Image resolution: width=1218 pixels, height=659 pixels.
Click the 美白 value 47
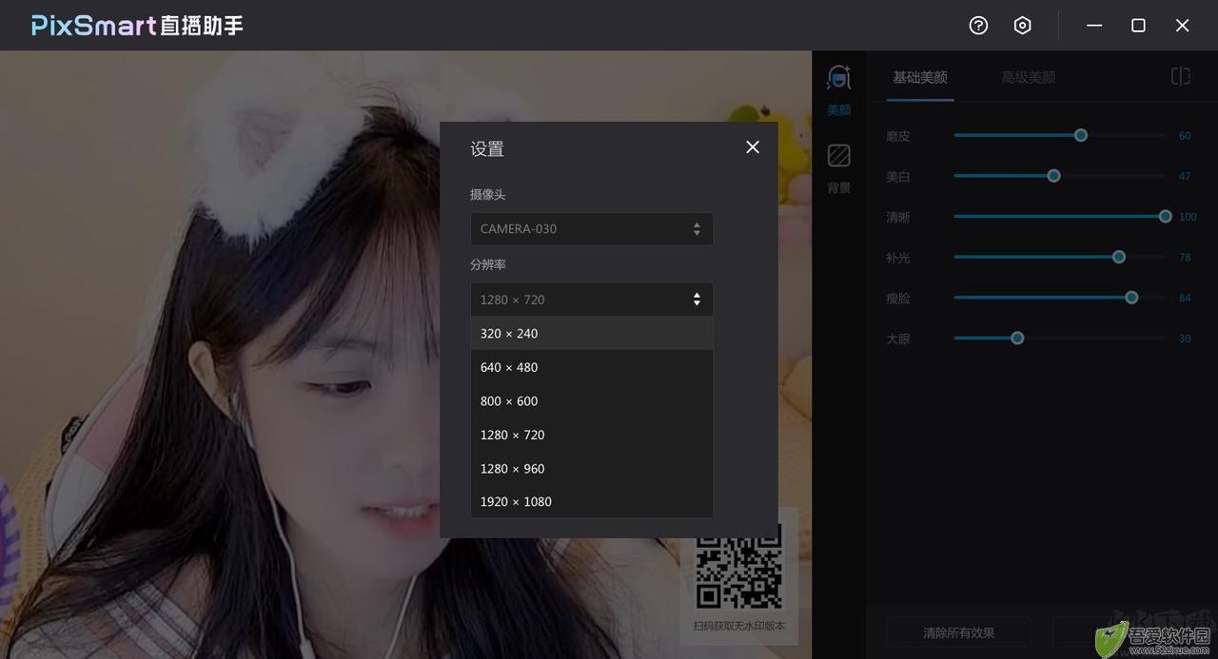tap(1185, 177)
